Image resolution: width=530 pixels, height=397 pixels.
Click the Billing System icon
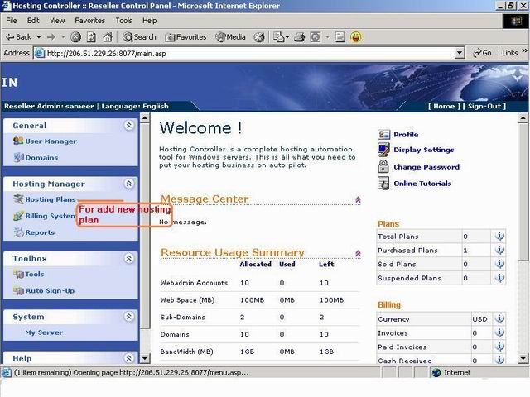pyautogui.click(x=18, y=216)
